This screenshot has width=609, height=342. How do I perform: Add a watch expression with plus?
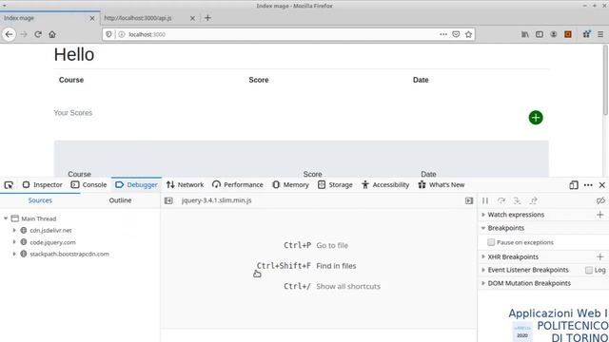(x=600, y=215)
